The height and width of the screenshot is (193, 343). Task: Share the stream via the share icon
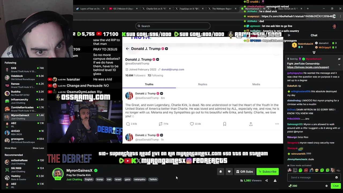[266, 181]
